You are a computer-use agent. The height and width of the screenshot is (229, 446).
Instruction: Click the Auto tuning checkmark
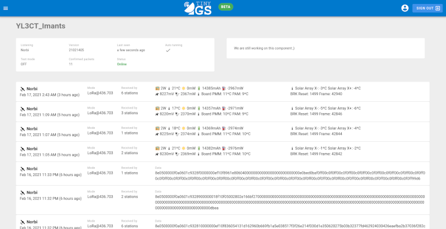coord(168,50)
